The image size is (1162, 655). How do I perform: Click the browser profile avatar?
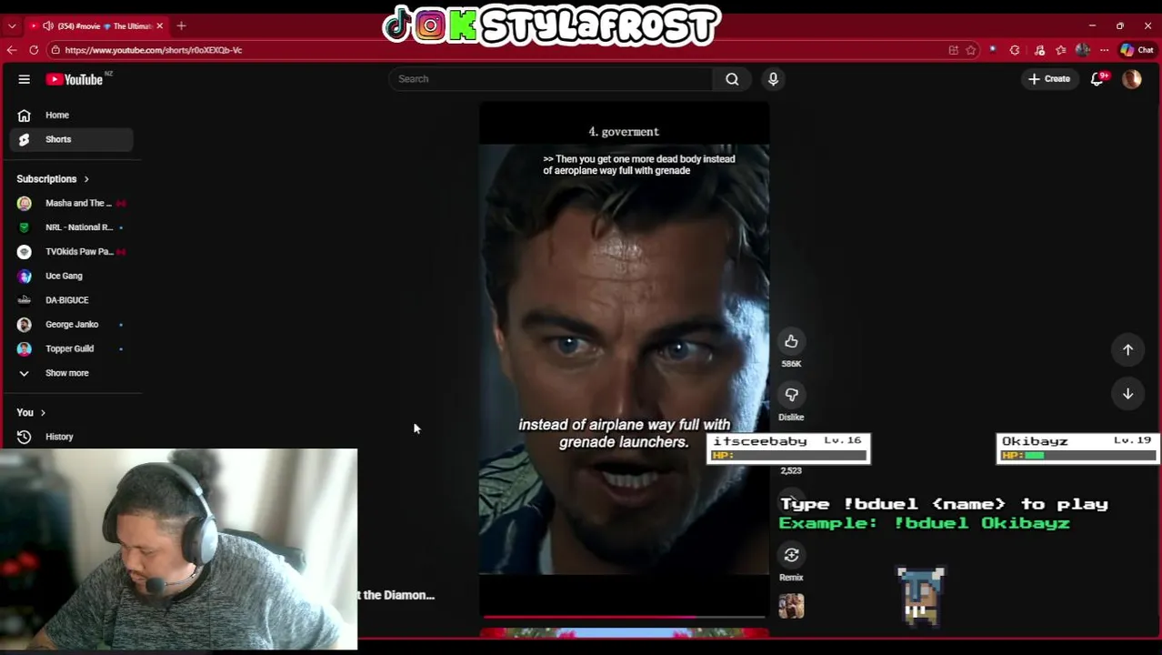1082,50
